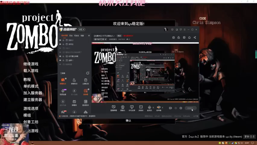Add a 摄像头 camera source
The width and height of the screenshot is (257, 145).
tap(123, 108)
